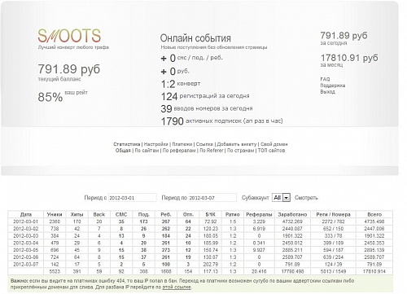Open the FAQ link
The height and width of the screenshot is (294, 407).
[x=325, y=79]
